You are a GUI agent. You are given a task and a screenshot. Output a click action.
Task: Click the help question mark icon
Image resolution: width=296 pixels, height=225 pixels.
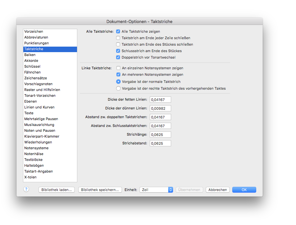[x=26, y=189]
